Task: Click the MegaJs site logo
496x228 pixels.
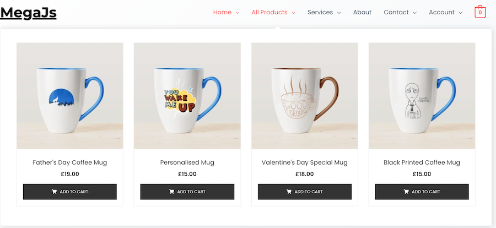Action: pyautogui.click(x=29, y=12)
